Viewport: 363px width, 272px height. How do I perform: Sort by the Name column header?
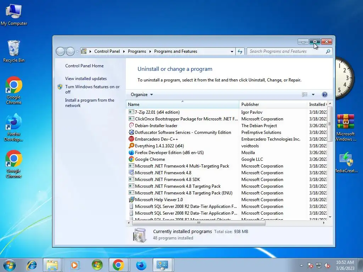(x=183, y=104)
